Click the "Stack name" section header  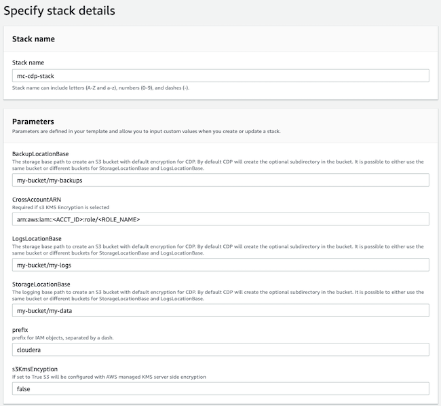33,39
